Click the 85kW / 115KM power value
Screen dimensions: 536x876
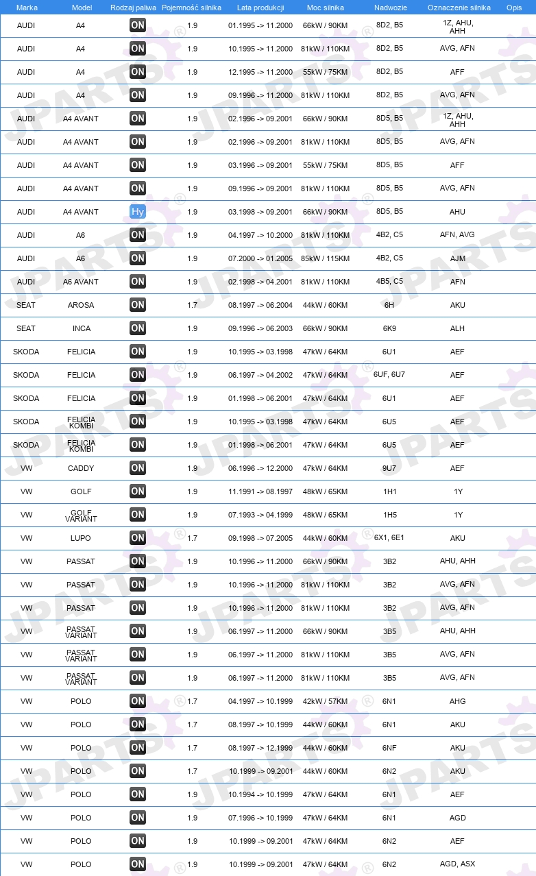coord(325,258)
